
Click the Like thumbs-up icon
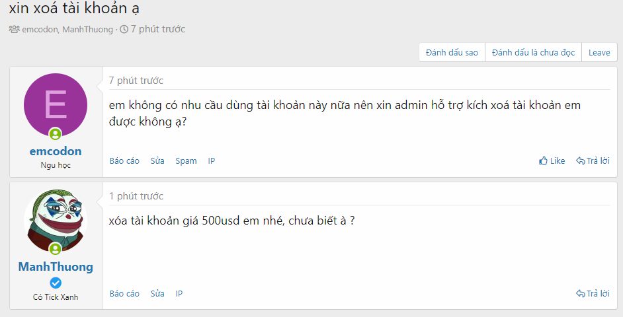(x=543, y=160)
